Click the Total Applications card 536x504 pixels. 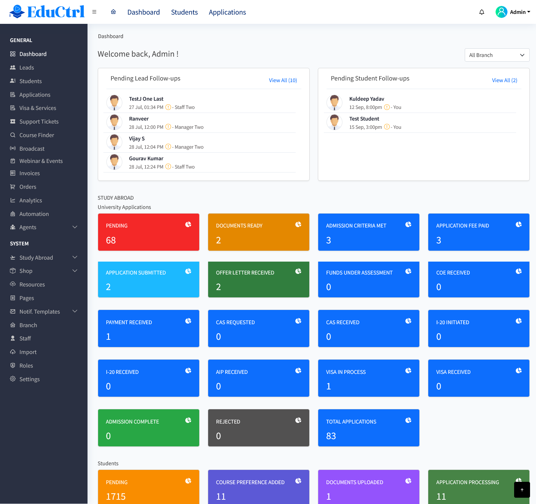(368, 428)
